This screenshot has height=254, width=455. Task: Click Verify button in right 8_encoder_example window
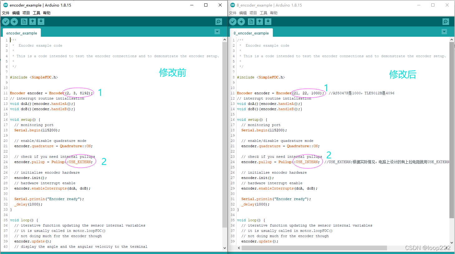233,21
